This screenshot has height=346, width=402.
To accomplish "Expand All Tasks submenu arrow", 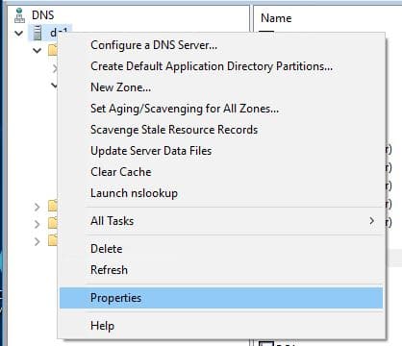I will pyautogui.click(x=371, y=221).
